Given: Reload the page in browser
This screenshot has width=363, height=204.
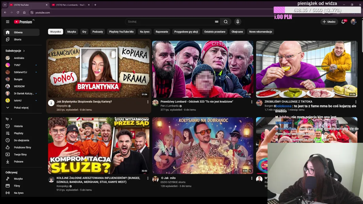Looking at the screenshot, I should [x=18, y=12].
